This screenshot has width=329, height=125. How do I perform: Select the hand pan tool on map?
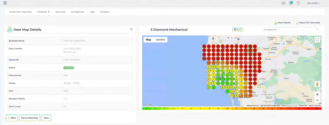(228, 38)
